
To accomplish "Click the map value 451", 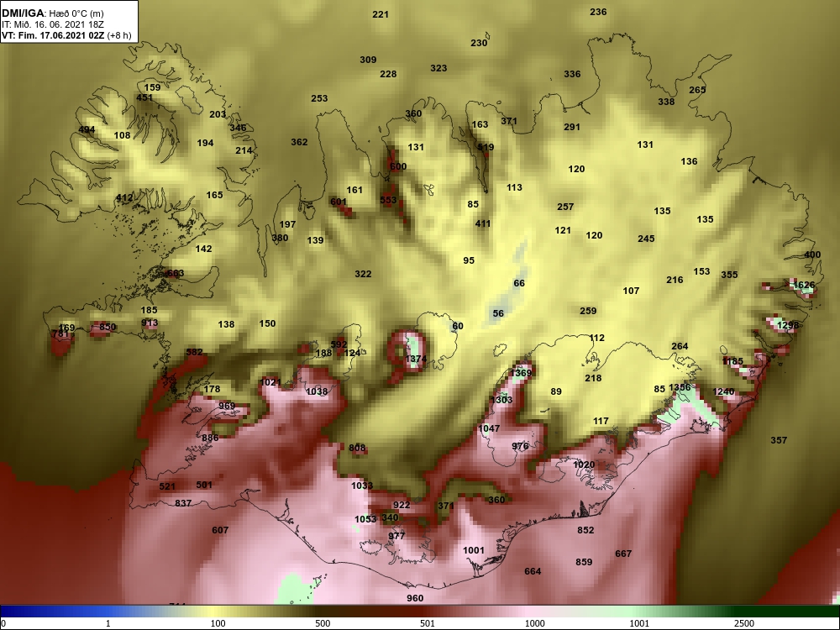I will [x=144, y=97].
